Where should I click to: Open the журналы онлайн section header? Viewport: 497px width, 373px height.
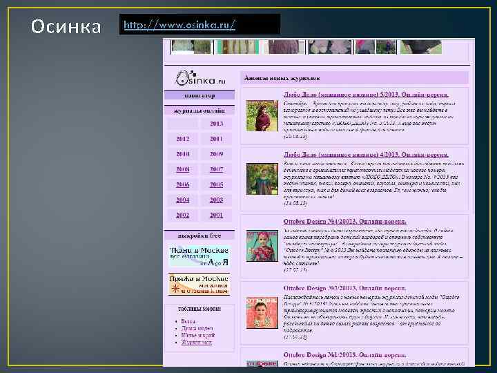(x=199, y=111)
